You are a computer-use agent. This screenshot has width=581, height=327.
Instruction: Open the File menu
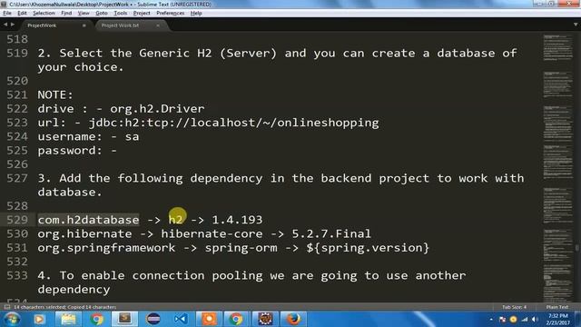tap(7, 13)
